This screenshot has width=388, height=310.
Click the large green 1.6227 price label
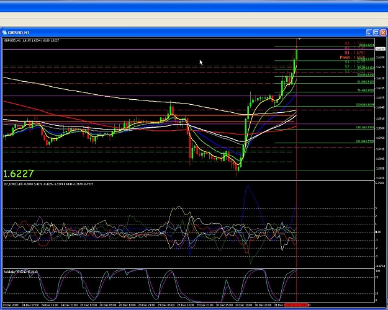click(x=19, y=174)
